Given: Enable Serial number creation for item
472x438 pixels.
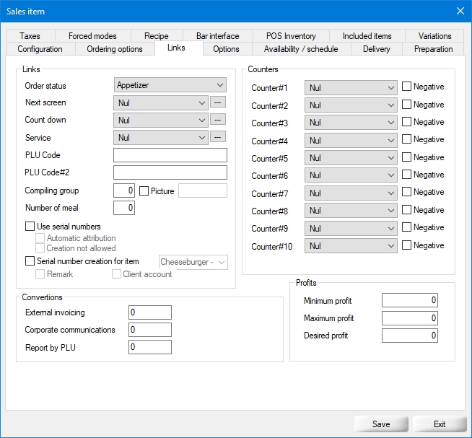Looking at the screenshot, I should pos(30,261).
